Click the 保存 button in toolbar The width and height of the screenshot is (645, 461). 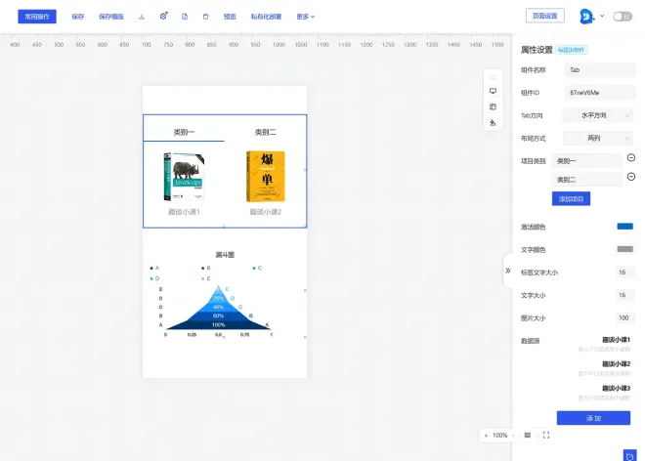[x=78, y=17]
